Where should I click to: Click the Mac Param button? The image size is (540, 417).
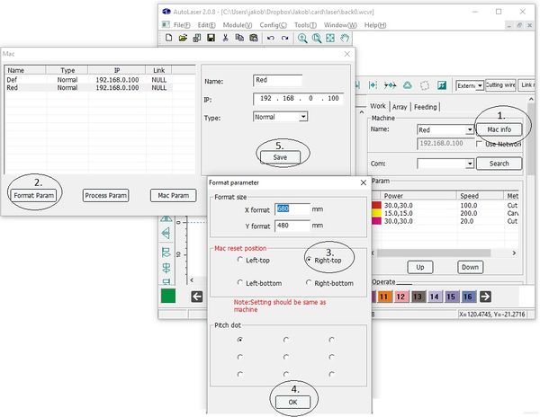pos(173,195)
